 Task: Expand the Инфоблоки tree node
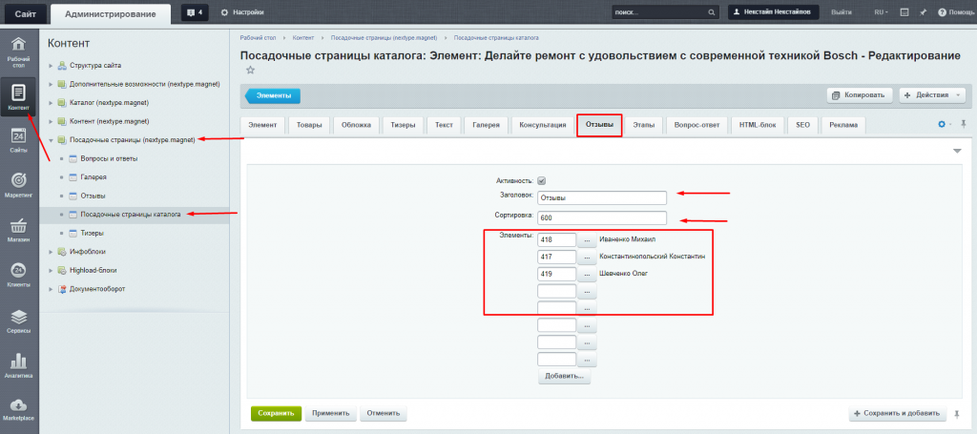pyautogui.click(x=52, y=252)
